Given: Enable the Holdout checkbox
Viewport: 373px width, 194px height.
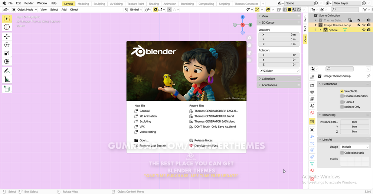Looking at the screenshot, I should pyautogui.click(x=342, y=102).
